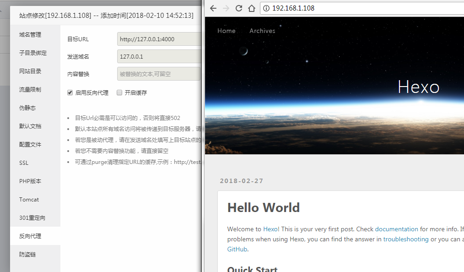This screenshot has width=464, height=272.
Task: Click the site info icon in address bar
Action: [x=266, y=8]
